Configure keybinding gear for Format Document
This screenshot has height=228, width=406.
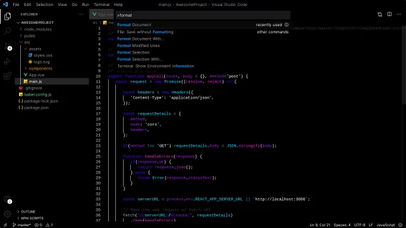(x=287, y=25)
